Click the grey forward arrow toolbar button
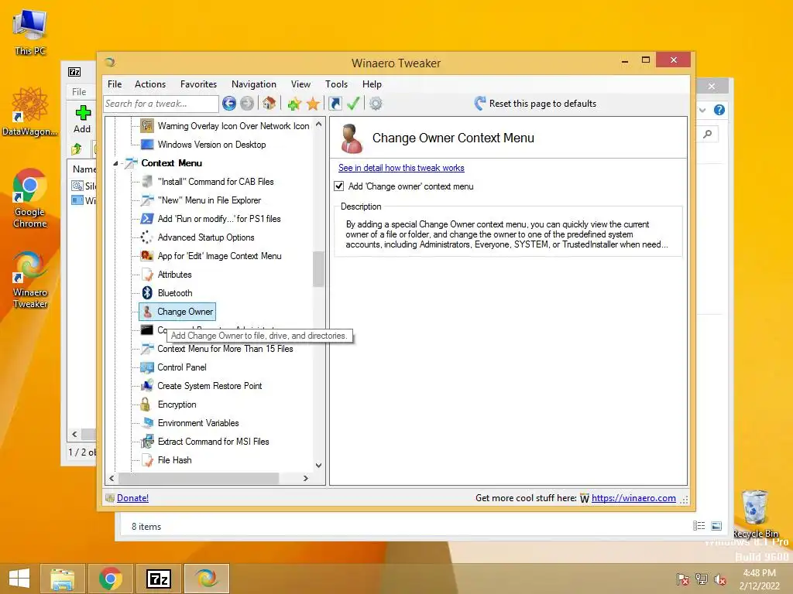 click(247, 104)
